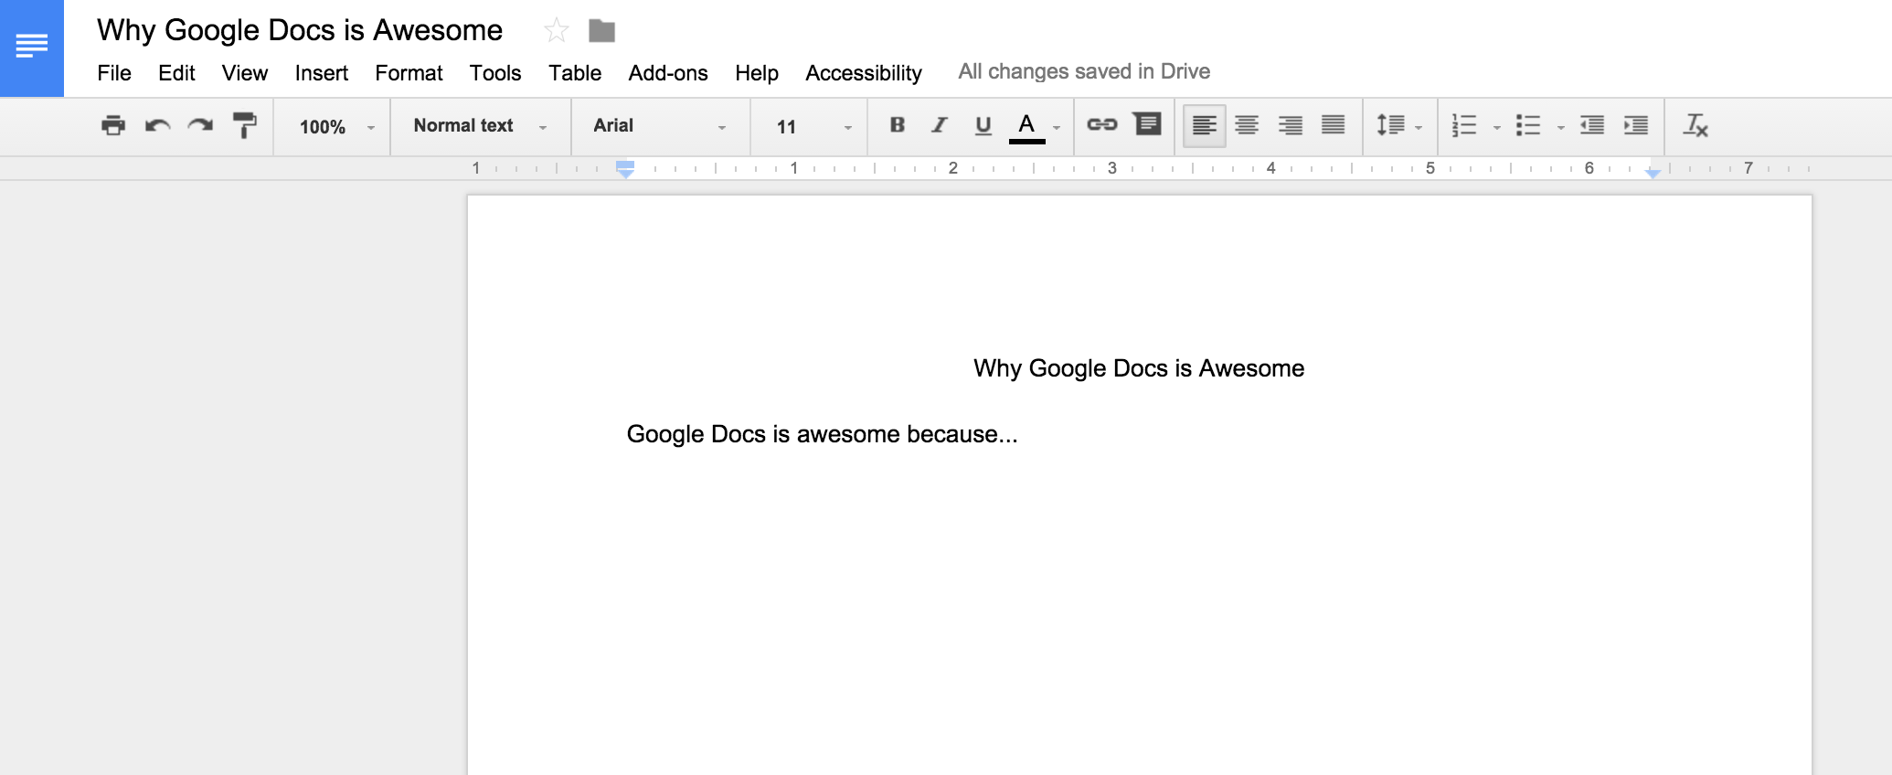Click the Print icon
Screen dimensions: 1892x775
pyautogui.click(x=113, y=125)
